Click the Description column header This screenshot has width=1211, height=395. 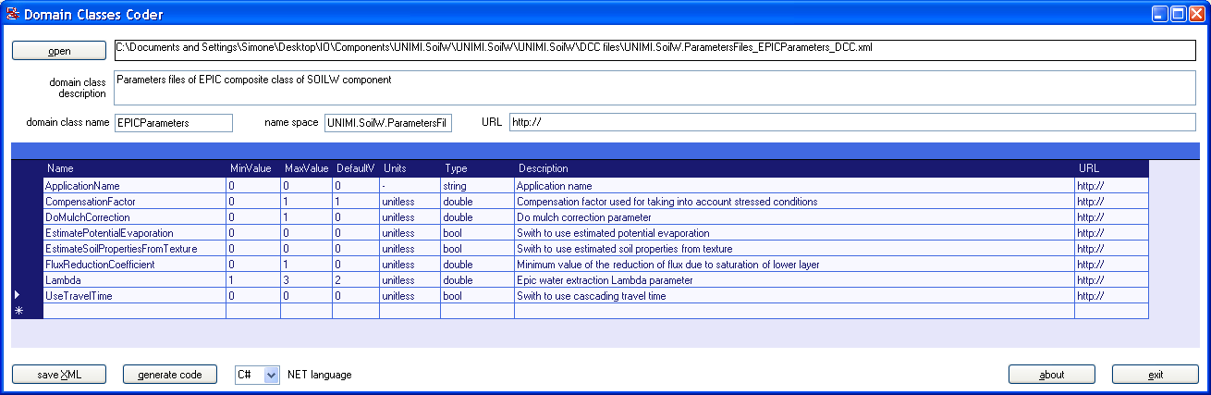795,168
